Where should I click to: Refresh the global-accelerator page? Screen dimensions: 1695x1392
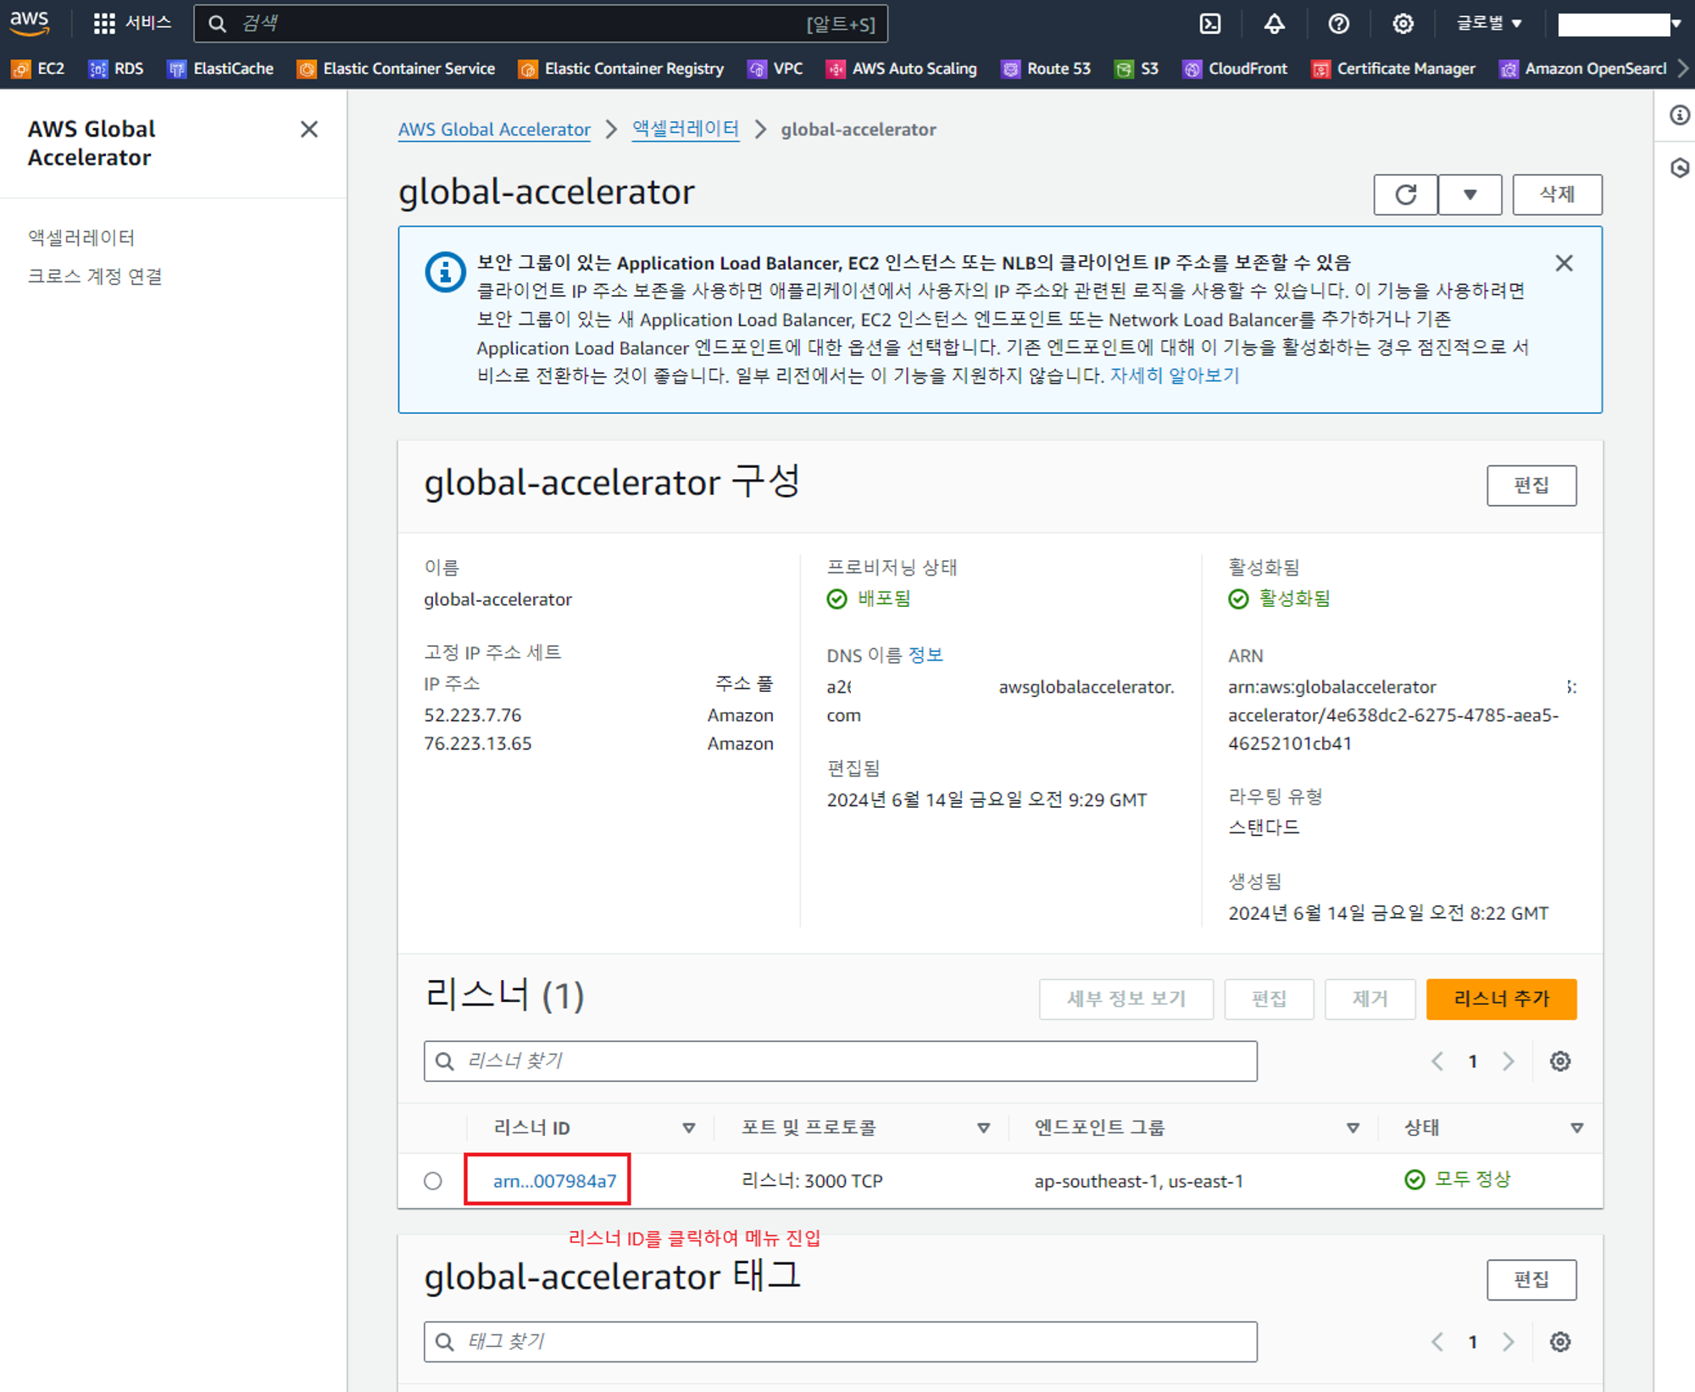click(x=1405, y=195)
